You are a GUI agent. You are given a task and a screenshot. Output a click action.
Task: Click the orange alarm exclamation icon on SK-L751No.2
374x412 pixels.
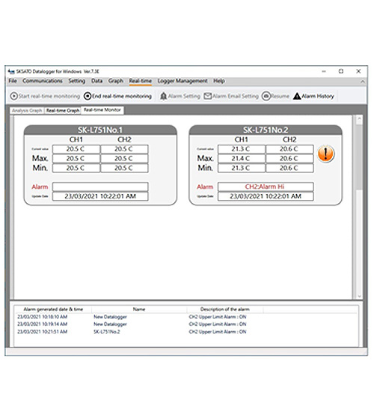coord(325,154)
